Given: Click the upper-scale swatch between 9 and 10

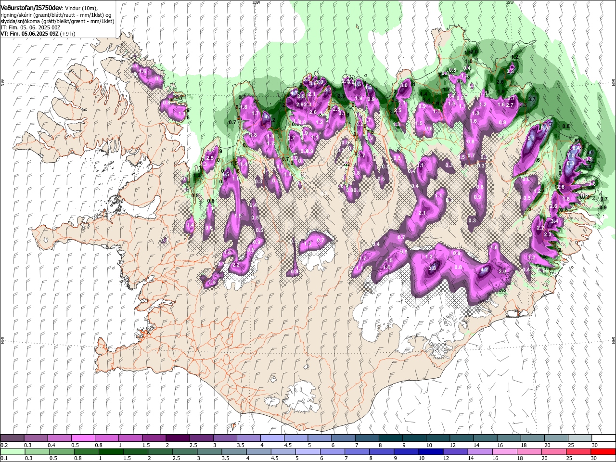Looking at the screenshot, I should tap(414, 438).
